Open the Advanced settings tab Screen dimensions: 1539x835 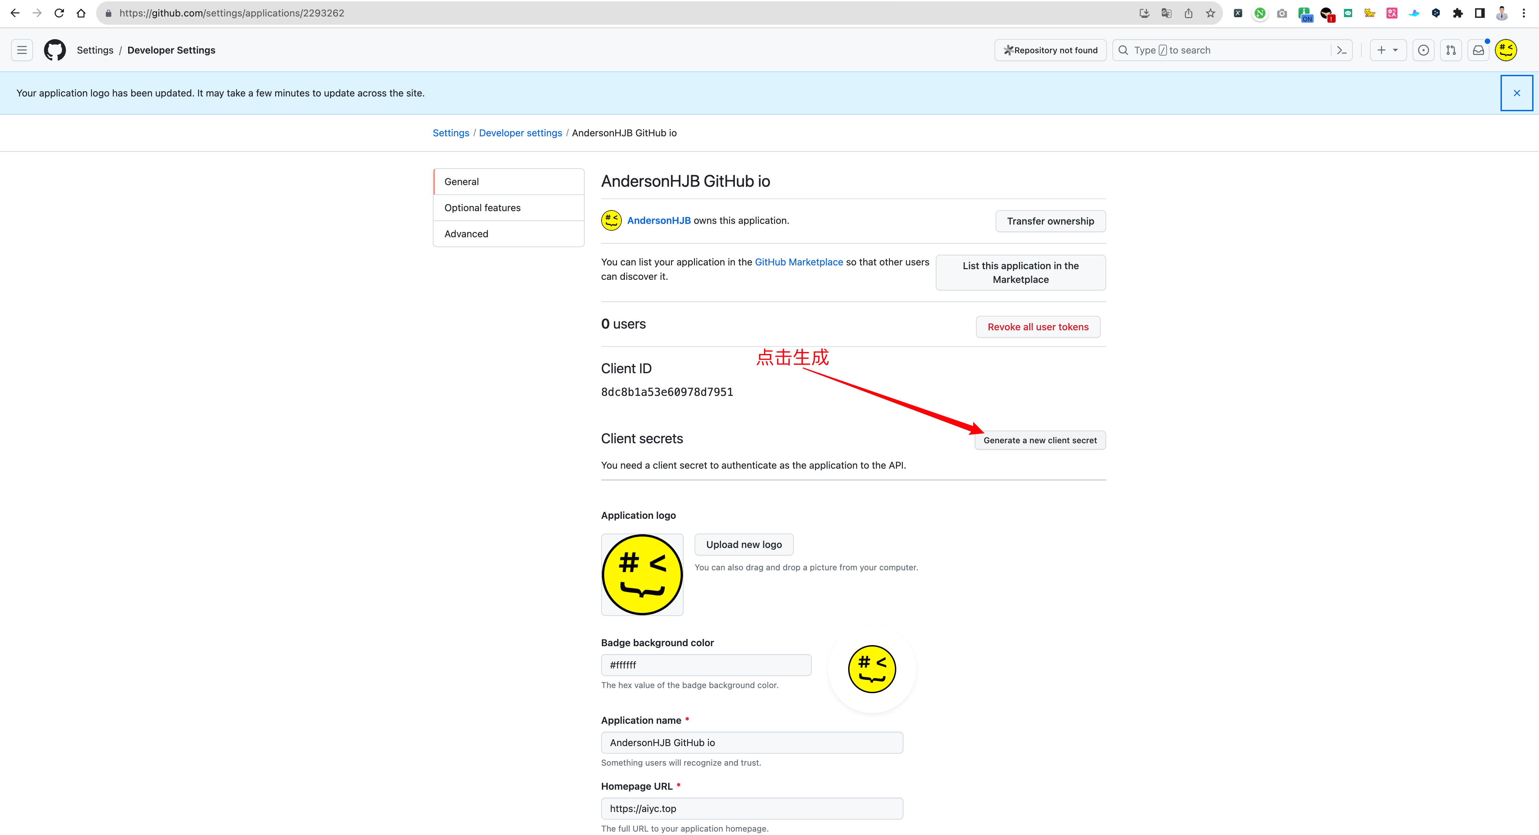(x=509, y=234)
